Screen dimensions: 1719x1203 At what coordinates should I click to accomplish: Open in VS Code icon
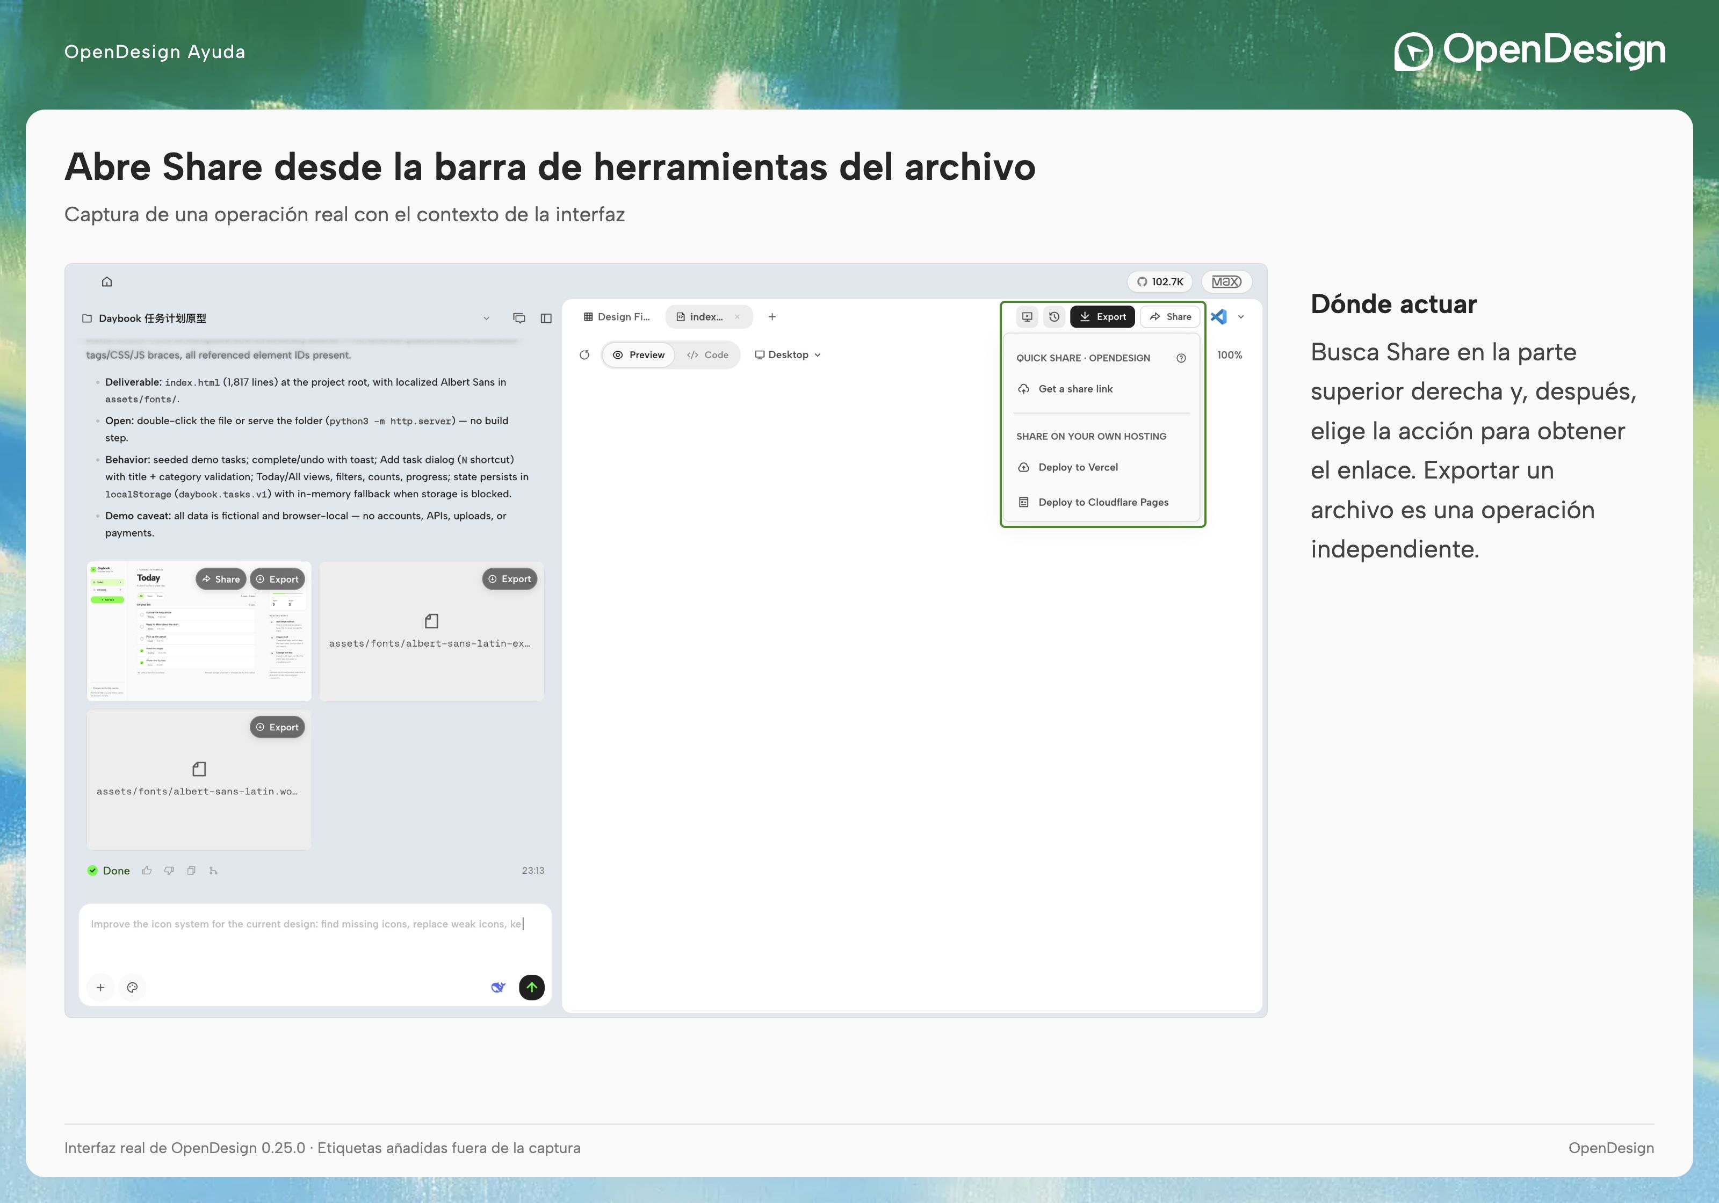tap(1219, 317)
